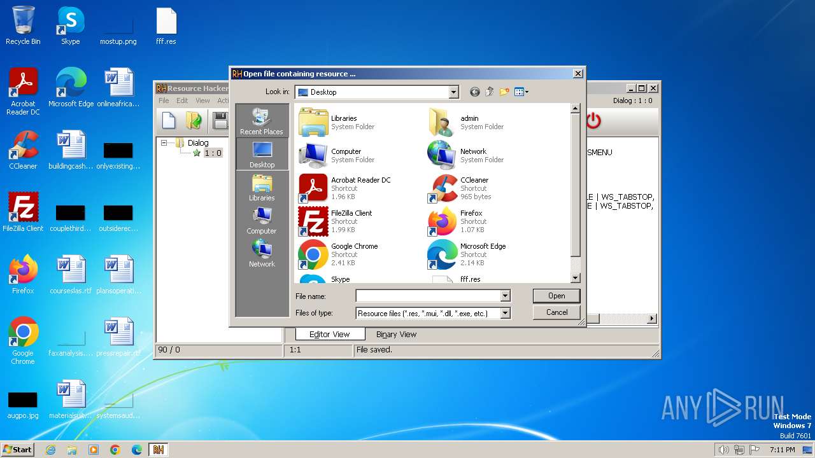Select Desktop in the places bar
The height and width of the screenshot is (458, 815).
pyautogui.click(x=262, y=155)
